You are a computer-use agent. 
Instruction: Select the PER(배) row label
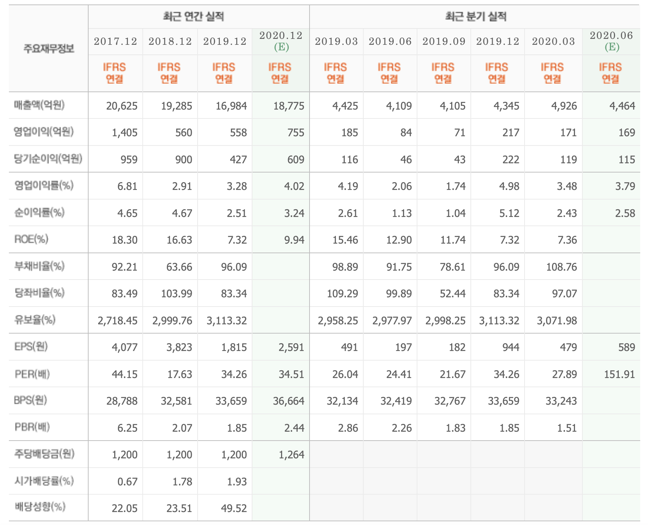[x=32, y=374]
